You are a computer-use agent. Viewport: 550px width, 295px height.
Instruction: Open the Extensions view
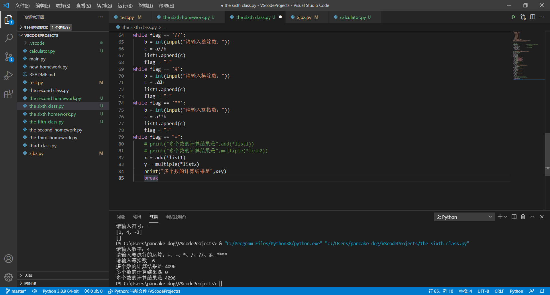pyautogui.click(x=9, y=94)
